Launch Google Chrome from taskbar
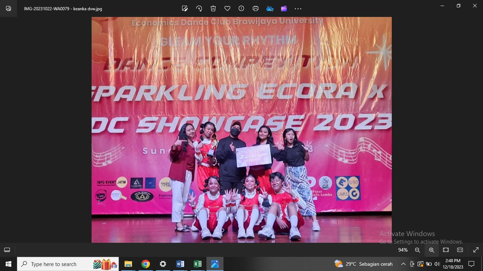This screenshot has height=271, width=483. pyautogui.click(x=145, y=264)
